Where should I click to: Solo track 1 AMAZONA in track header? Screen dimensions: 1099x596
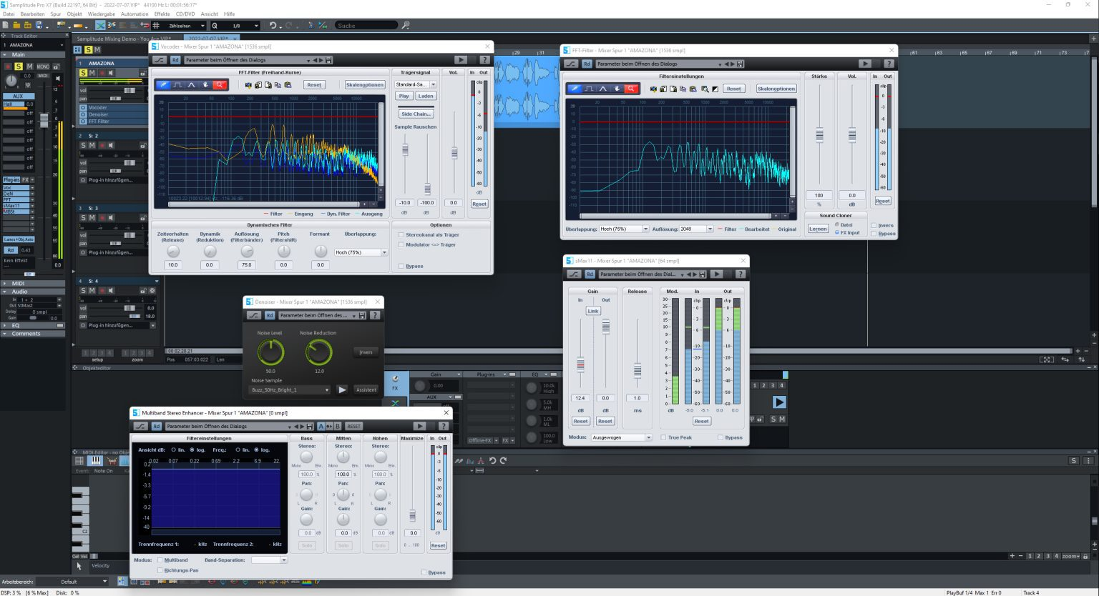tap(83, 73)
